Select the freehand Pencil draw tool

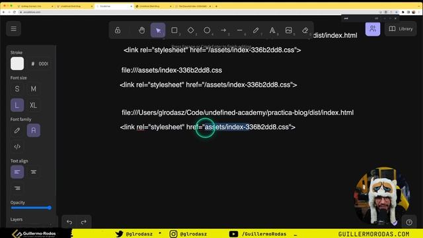(256, 30)
